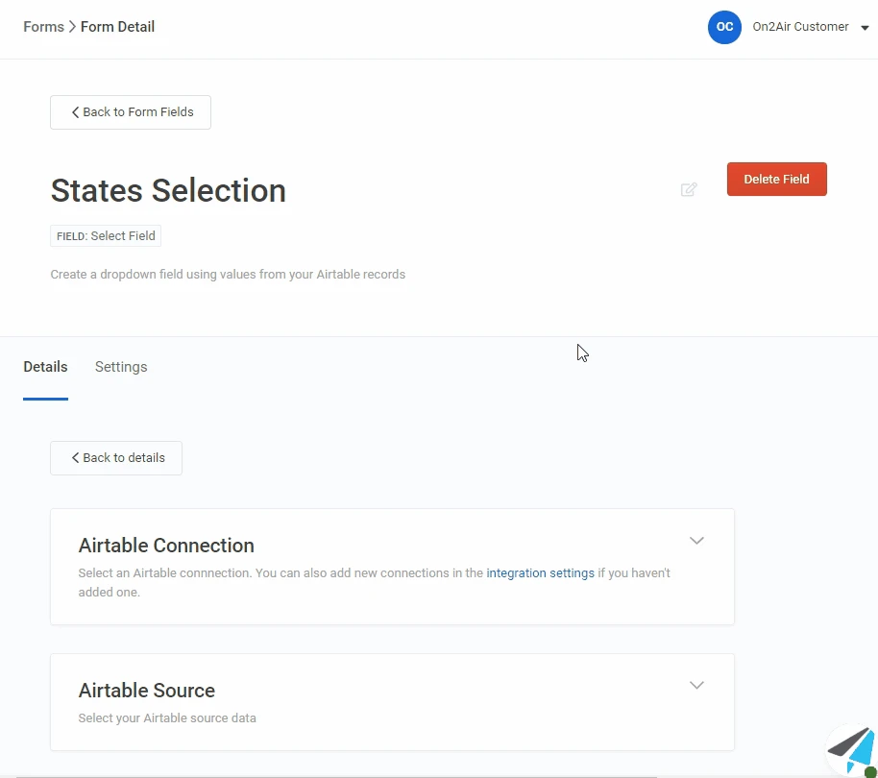Open the account menu caret arrow

865,28
